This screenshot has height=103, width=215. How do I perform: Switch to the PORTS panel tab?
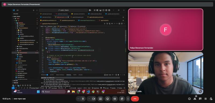coord(75,75)
